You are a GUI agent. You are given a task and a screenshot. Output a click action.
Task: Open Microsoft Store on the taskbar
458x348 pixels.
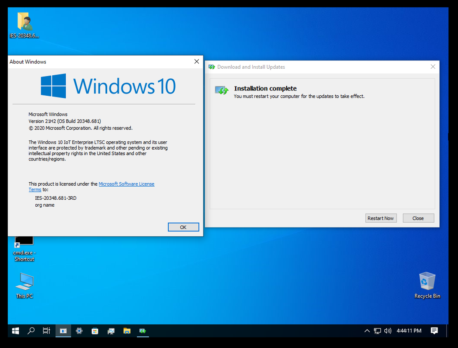(95, 331)
